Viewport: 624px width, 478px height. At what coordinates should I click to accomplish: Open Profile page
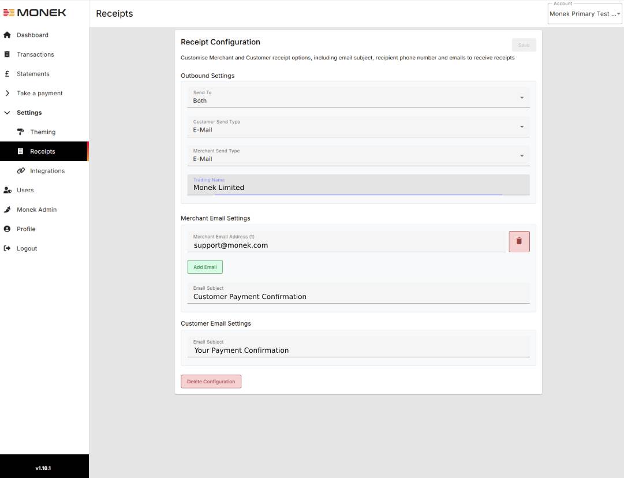[x=27, y=229]
